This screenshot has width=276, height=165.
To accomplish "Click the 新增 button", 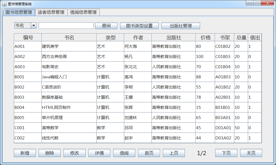I will pos(25,153).
